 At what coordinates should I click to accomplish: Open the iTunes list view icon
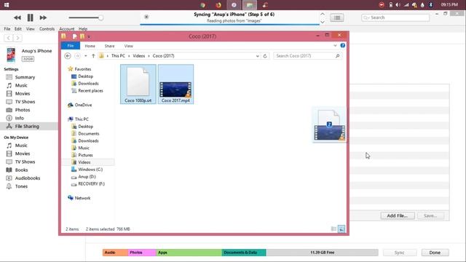pos(337,17)
